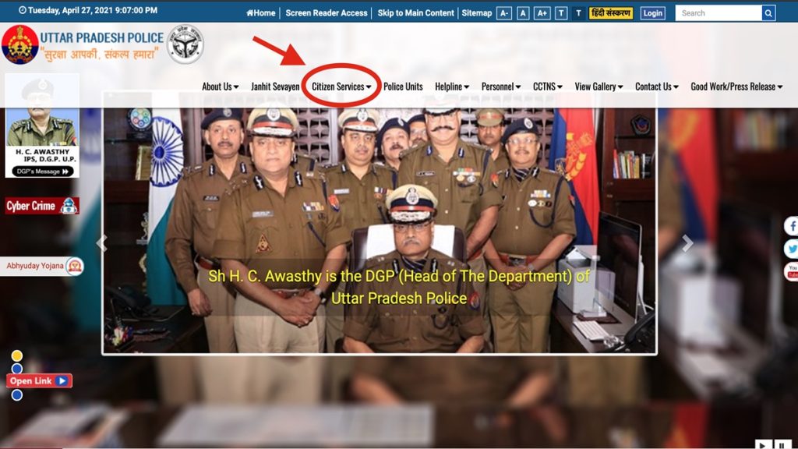Image resolution: width=798 pixels, height=449 pixels.
Task: Click the search magnifier icon
Action: tap(769, 12)
